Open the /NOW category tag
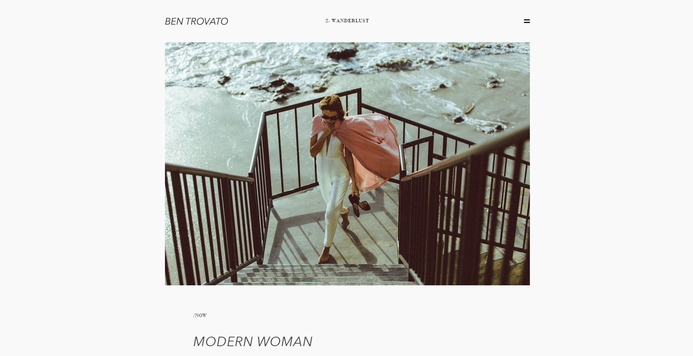 (200, 316)
